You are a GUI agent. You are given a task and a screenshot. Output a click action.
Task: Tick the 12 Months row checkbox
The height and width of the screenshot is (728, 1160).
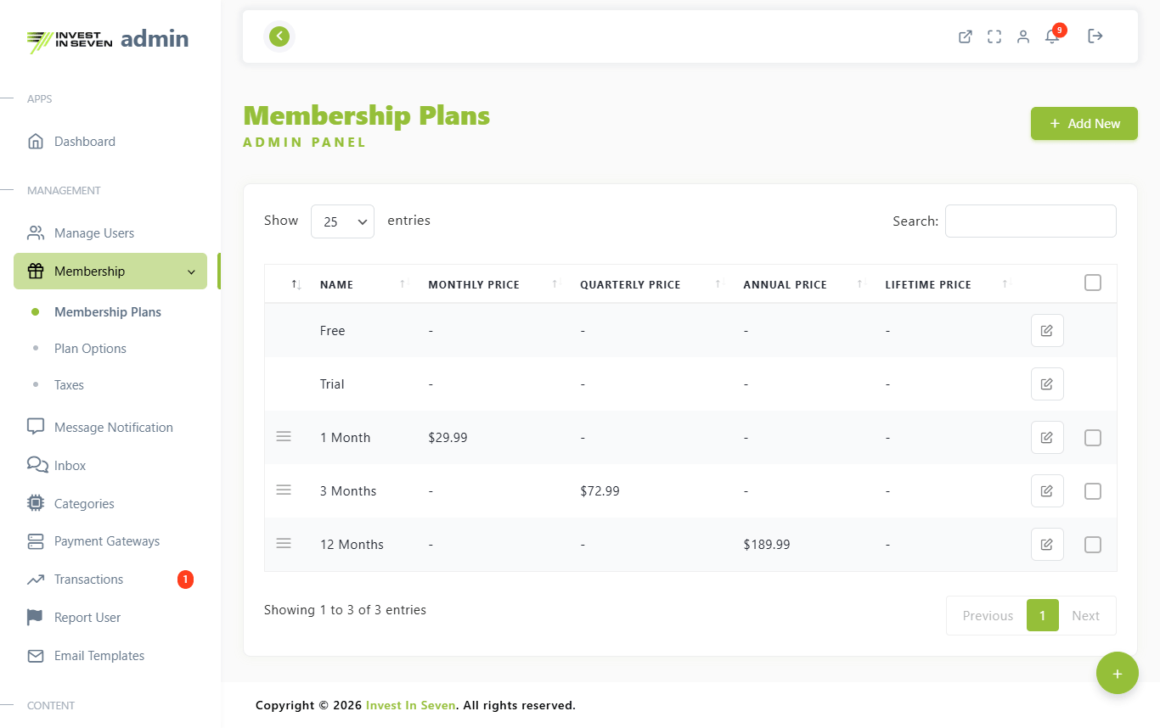coord(1093,545)
